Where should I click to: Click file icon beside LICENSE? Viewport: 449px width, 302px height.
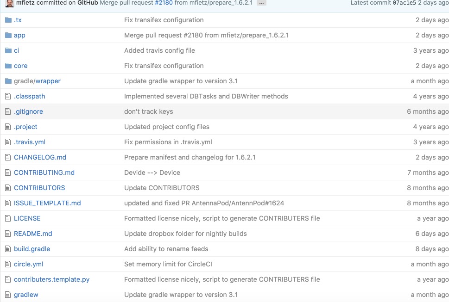(8, 219)
